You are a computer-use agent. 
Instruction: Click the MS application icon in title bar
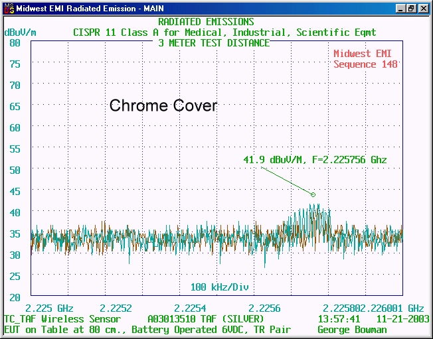(7, 9)
